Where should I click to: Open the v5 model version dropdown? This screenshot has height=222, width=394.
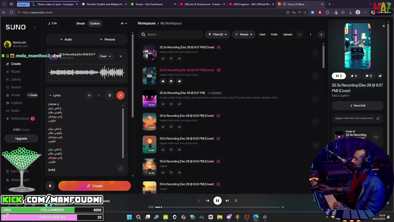(x=124, y=23)
